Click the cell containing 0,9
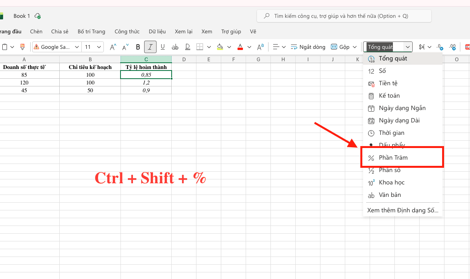Viewport: 470px width, 279px height. coord(146,90)
